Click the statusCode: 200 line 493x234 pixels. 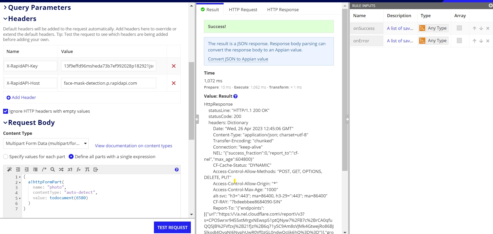click(x=225, y=116)
